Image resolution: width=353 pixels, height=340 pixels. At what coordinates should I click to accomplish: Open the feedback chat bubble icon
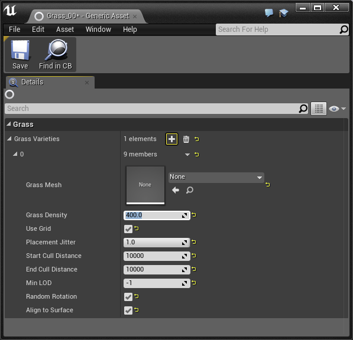pos(269,13)
